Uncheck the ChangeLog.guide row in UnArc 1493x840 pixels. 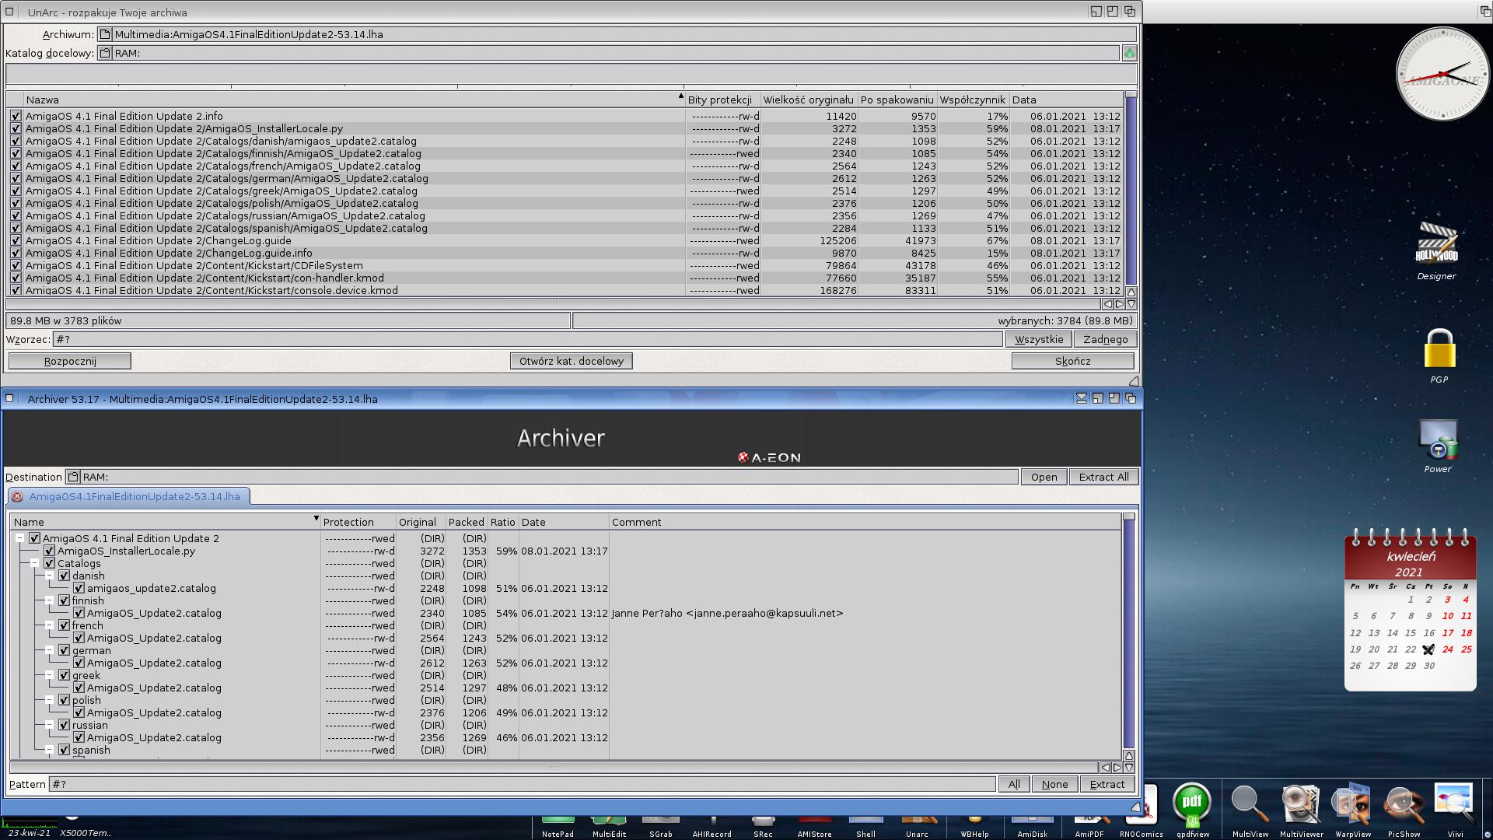tap(16, 240)
